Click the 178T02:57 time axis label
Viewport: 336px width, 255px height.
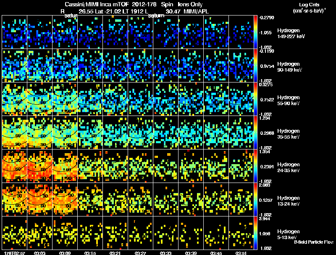[14, 253]
